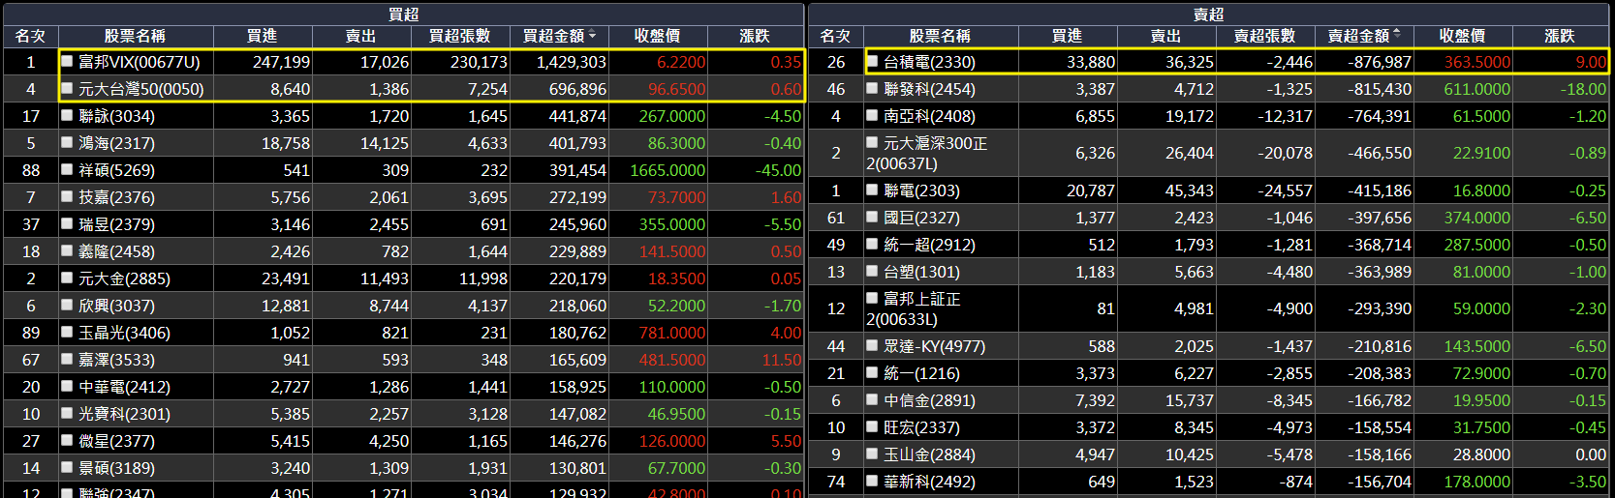Select 景碩(3189) stock name

116,468
